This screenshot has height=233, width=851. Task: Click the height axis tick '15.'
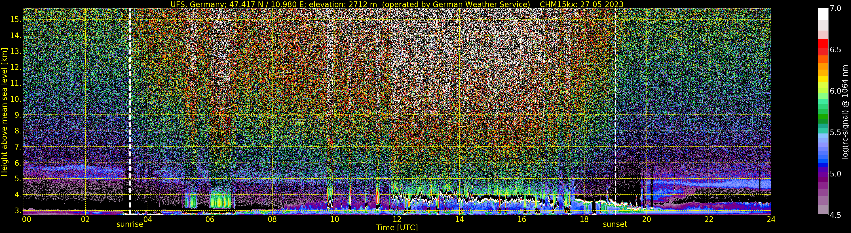tap(15, 20)
